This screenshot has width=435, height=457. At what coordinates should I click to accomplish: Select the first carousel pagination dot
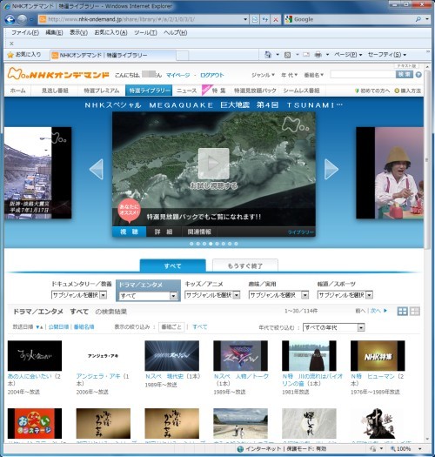tap(191, 244)
